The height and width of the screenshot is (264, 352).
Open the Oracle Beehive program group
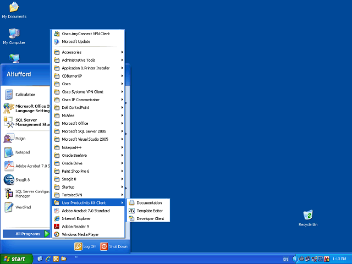(x=88, y=155)
